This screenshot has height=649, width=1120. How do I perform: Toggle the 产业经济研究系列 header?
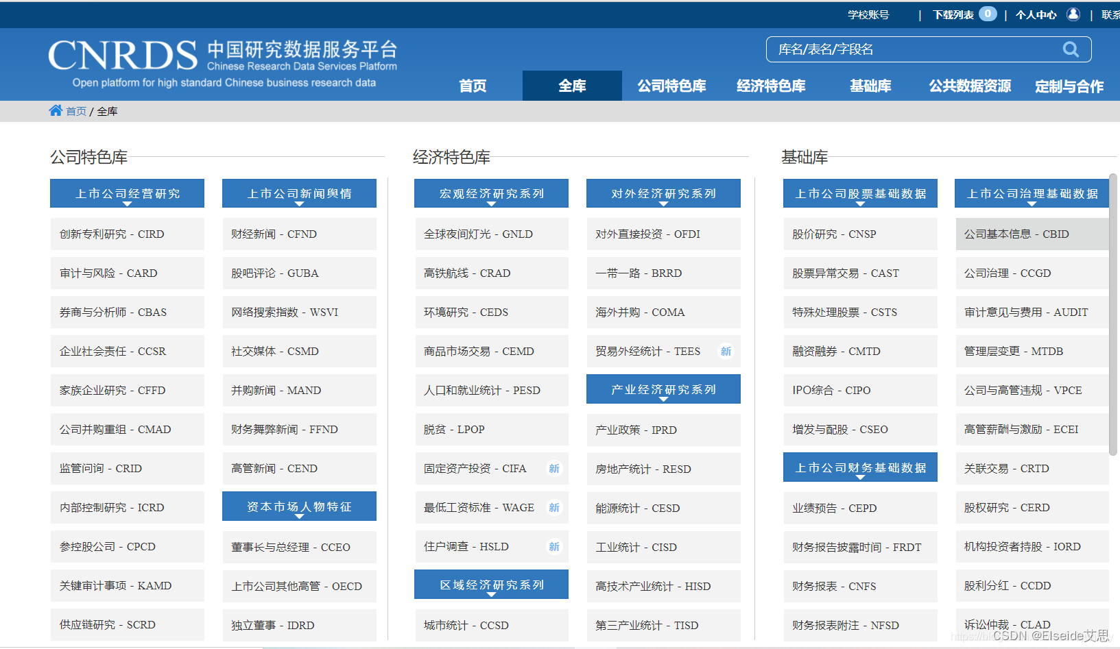[663, 389]
